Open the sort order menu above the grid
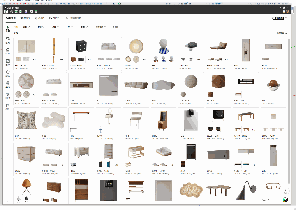 pyautogui.click(x=282, y=33)
